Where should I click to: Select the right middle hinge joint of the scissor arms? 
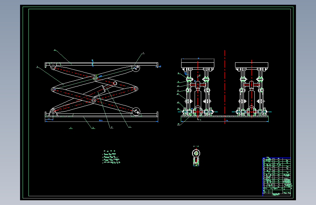pos(136,89)
